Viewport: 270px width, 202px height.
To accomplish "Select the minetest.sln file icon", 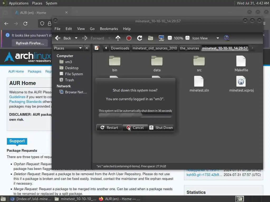I will pos(199,81).
